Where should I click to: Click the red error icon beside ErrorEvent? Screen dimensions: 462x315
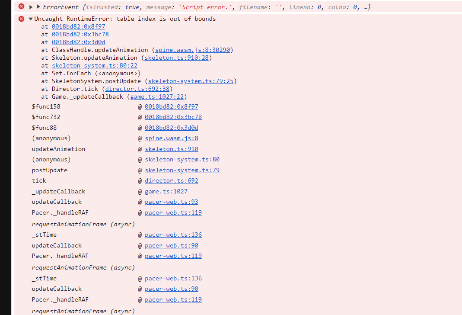[x=21, y=6]
